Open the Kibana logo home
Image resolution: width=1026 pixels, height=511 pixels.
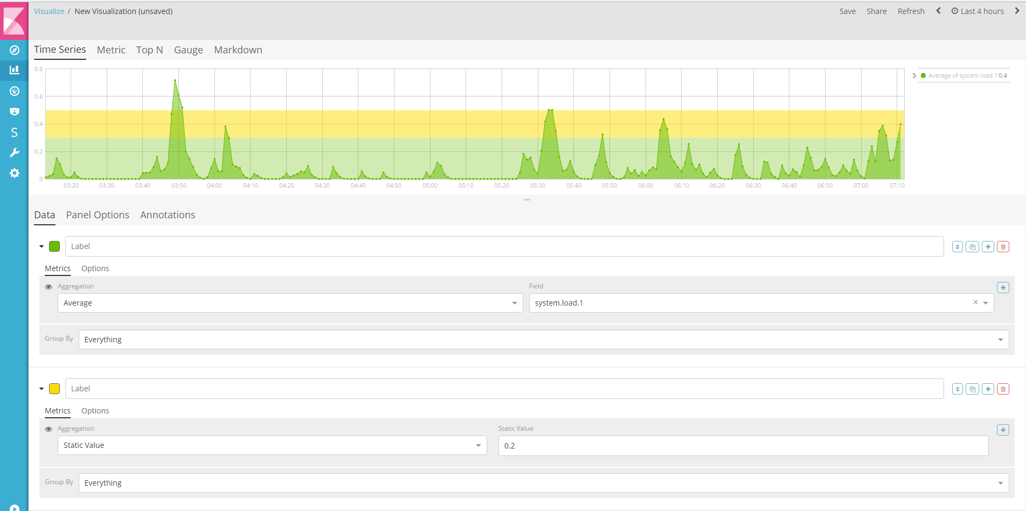click(x=14, y=20)
